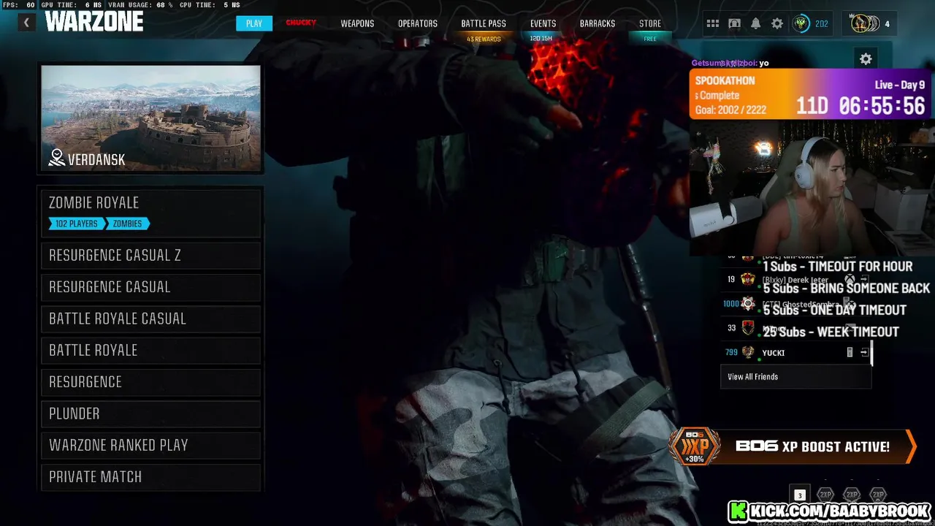This screenshot has width=935, height=526.
Task: Activate the last 2XP token
Action: [878, 495]
